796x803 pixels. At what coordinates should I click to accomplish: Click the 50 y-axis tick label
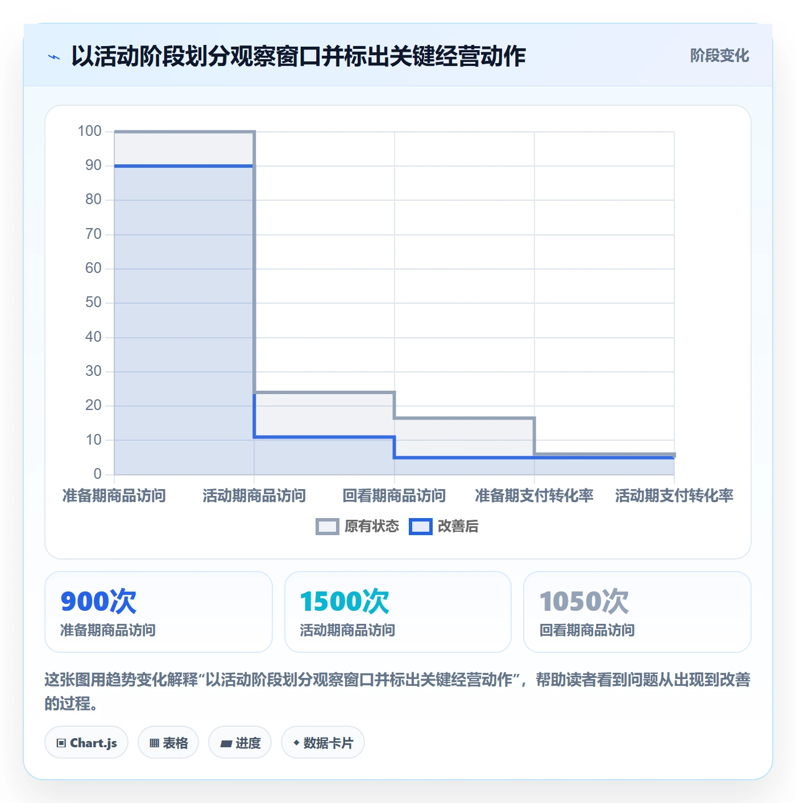click(93, 303)
